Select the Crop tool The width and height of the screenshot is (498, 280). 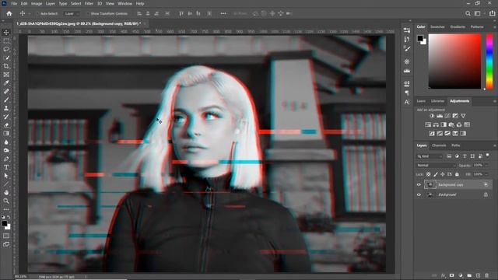tap(6, 66)
